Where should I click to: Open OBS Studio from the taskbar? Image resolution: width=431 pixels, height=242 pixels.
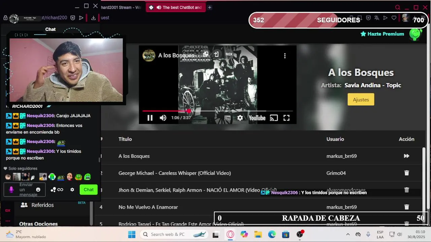click(x=300, y=235)
